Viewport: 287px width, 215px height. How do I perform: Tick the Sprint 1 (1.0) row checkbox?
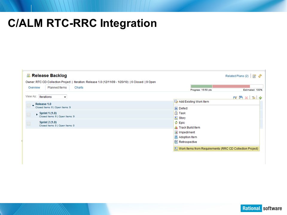coord(29,115)
